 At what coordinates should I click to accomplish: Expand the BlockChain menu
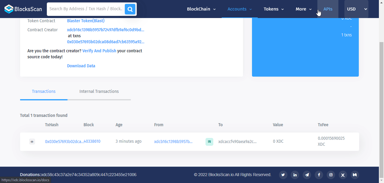point(201,9)
